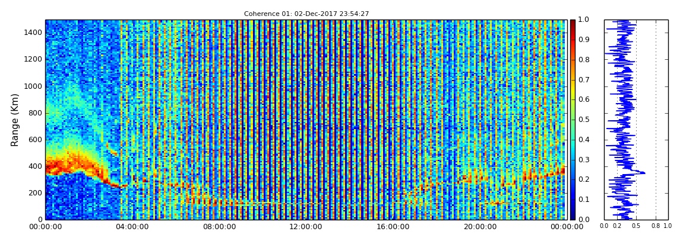This screenshot has height=241, width=683.
Task: Click the thin echo trace near 120 Km at 12:00:00
Action: pyautogui.click(x=305, y=203)
